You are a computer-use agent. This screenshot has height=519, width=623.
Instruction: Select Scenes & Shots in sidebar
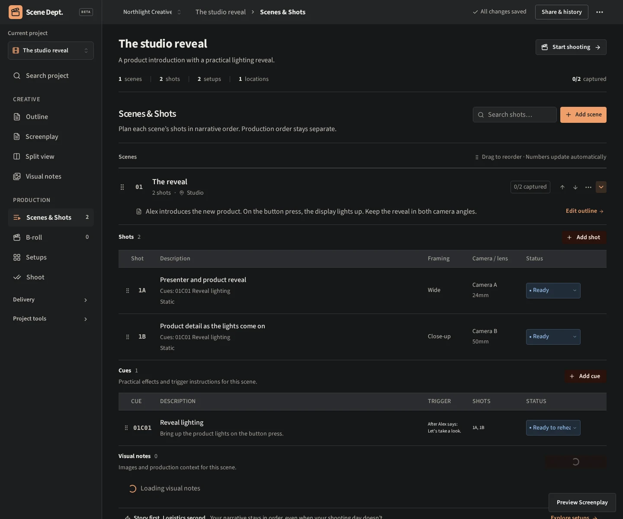pyautogui.click(x=51, y=218)
